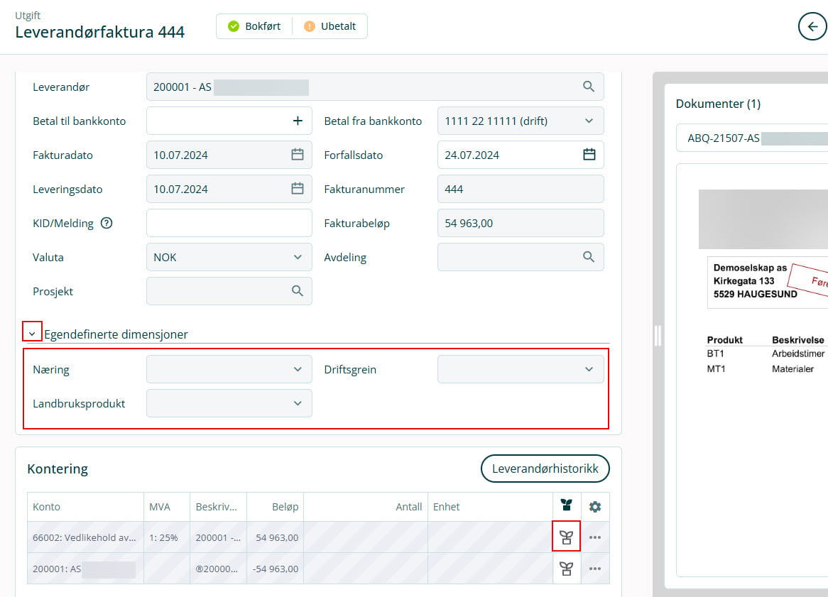Click the Avdeling search magnifier icon
828x597 pixels.
[588, 257]
